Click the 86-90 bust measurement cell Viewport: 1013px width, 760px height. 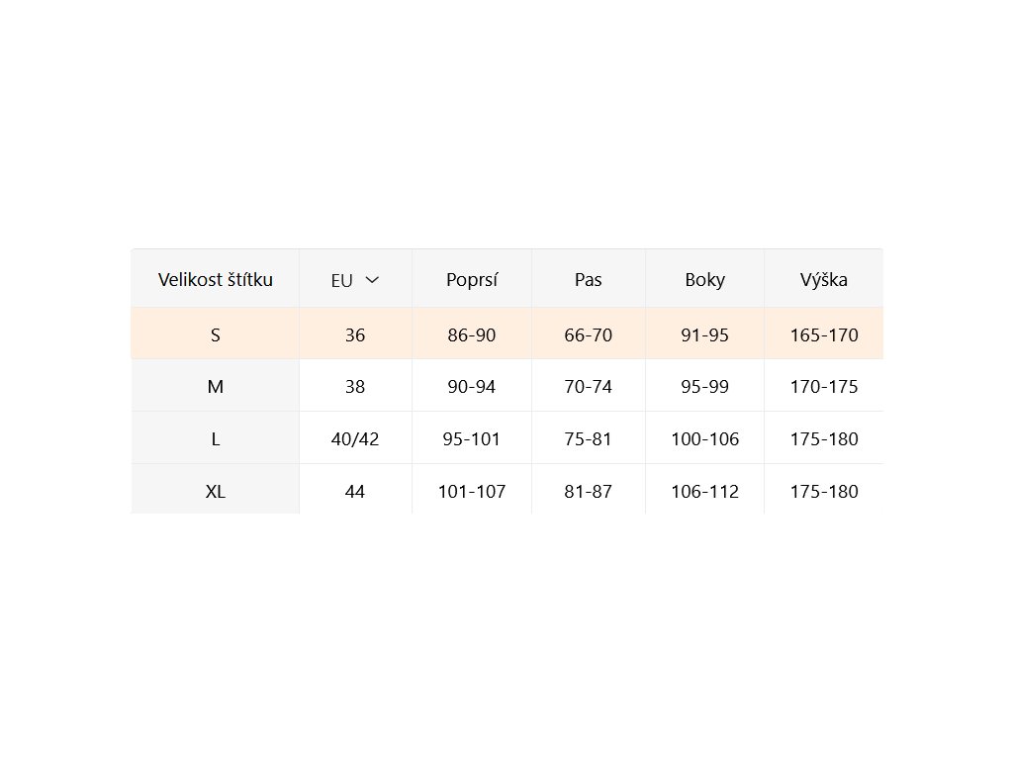(x=472, y=334)
